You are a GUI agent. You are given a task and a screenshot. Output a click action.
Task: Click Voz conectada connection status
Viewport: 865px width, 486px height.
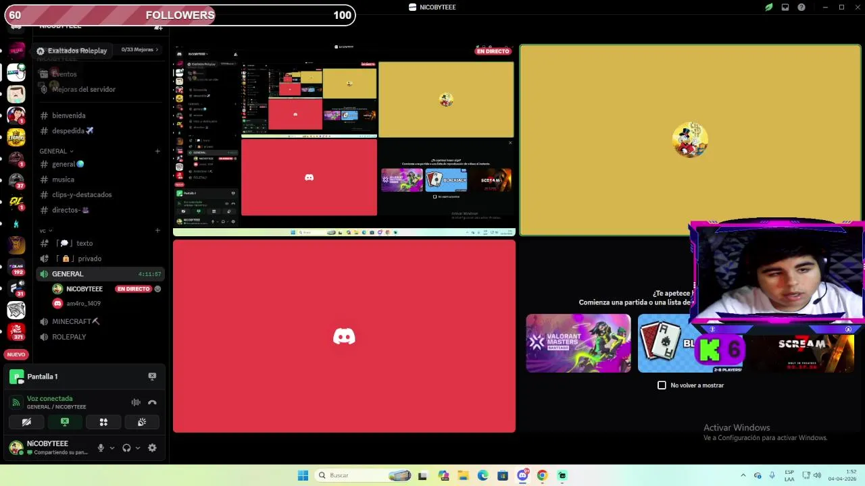click(49, 398)
